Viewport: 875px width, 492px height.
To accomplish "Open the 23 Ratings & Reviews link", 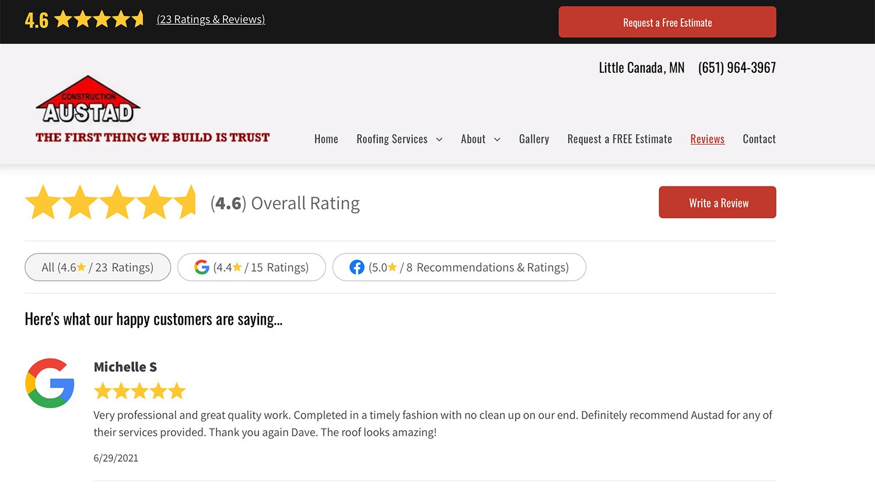I will click(211, 19).
